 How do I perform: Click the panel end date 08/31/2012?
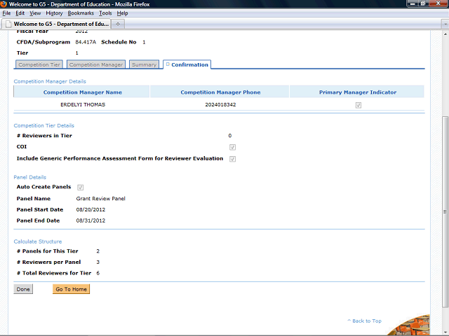tap(91, 220)
